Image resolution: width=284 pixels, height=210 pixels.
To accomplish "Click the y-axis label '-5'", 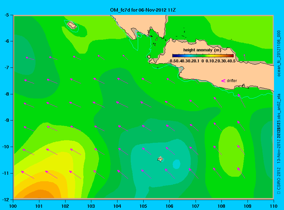I will 6,15.
